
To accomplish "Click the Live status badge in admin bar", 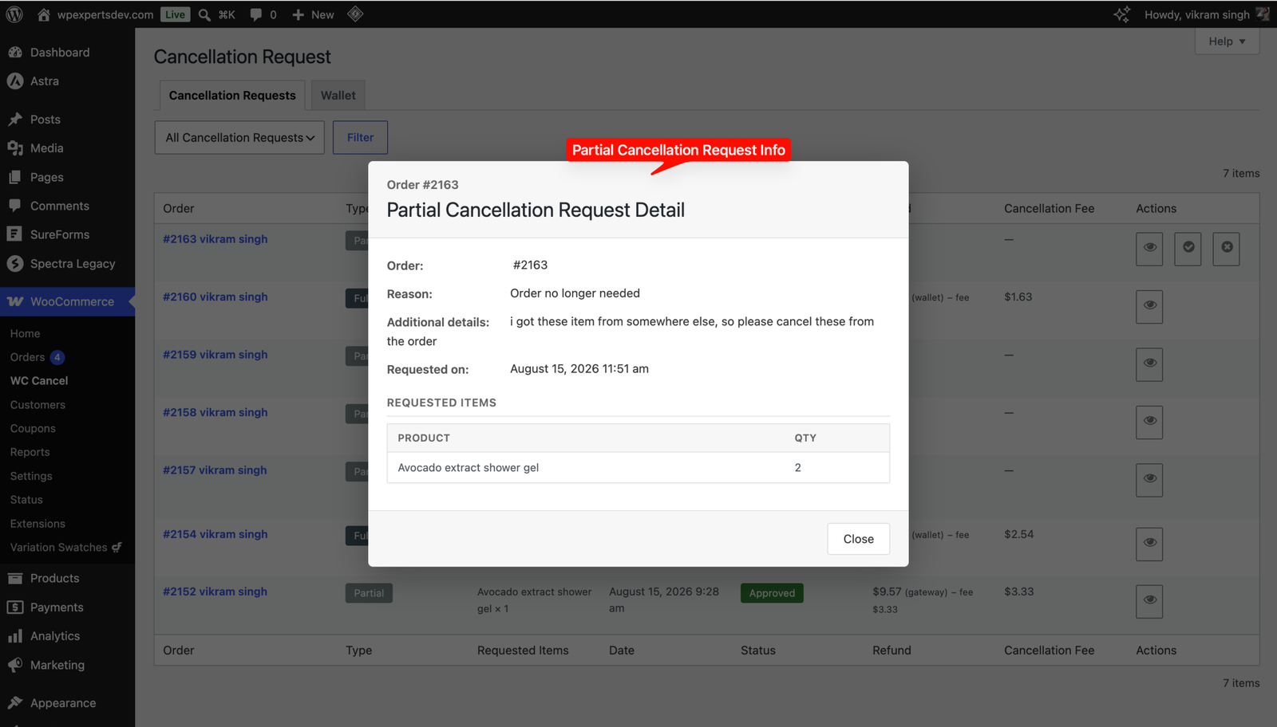I will coord(175,14).
